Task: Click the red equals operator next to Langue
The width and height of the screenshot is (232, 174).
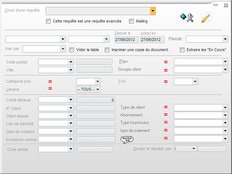Action: [50, 89]
